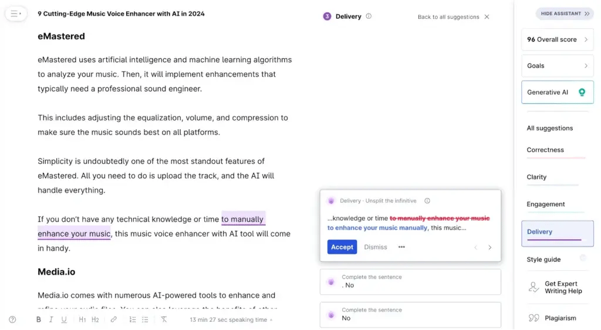This screenshot has height=330, width=601.
Task: Go to next suggestion with right arrow
Action: tap(490, 248)
